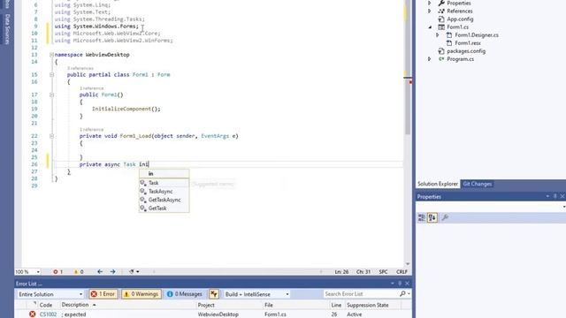
Task: Click the CRLF line ending indicator
Action: 402,272
